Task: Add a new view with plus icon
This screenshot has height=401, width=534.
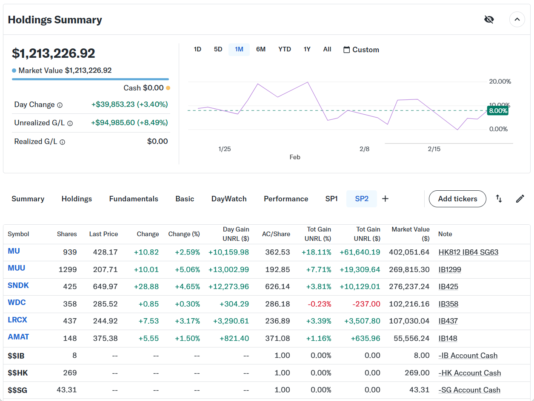Action: point(385,199)
